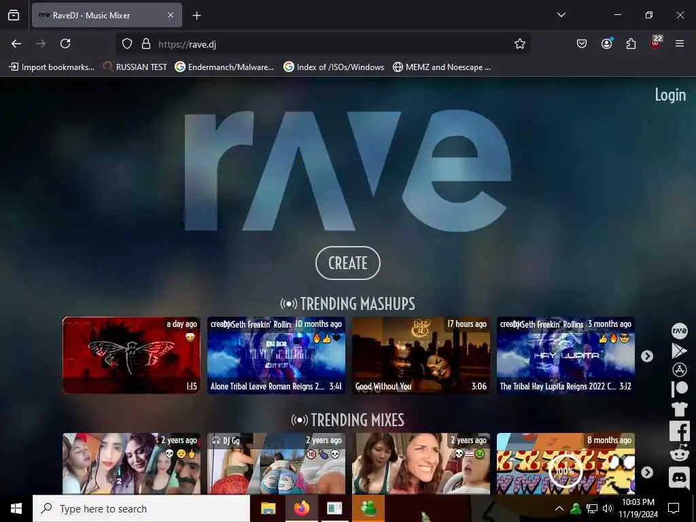Open MEMZ and Noescape bookmark
This screenshot has width=696, height=522.
tap(442, 67)
